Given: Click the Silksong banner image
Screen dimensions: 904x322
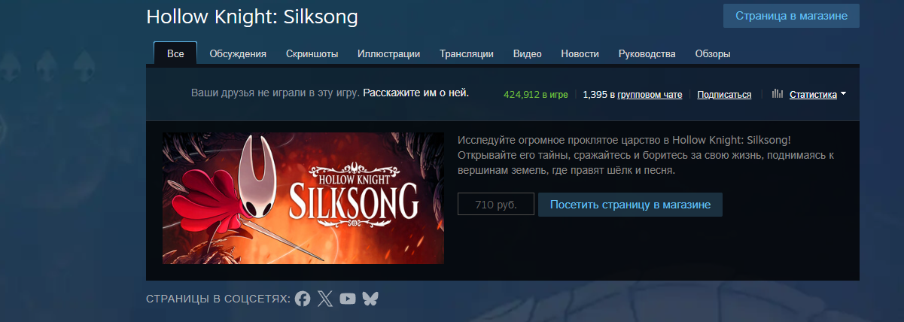Looking at the screenshot, I should [303, 199].
